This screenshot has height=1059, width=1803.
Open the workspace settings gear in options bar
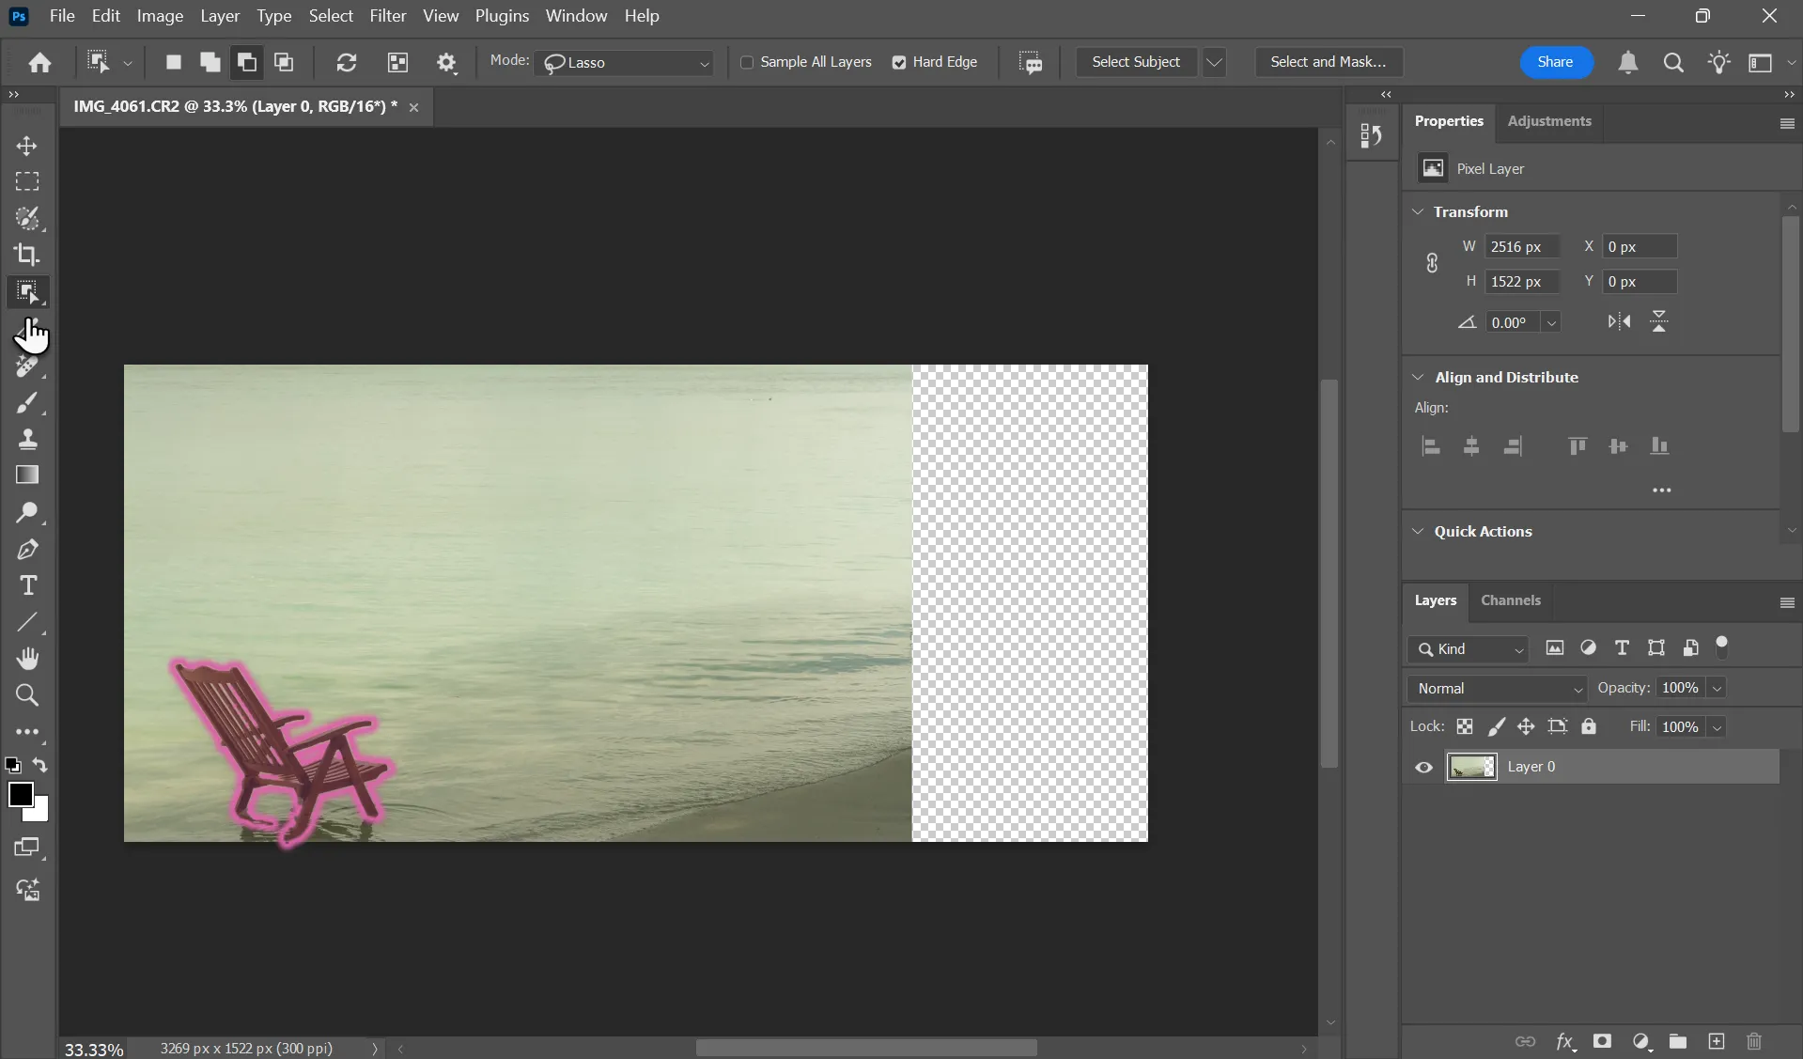(x=448, y=62)
